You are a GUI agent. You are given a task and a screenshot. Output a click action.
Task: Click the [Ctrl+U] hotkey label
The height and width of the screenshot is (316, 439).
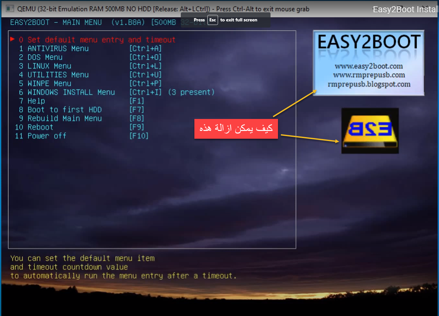(x=145, y=75)
